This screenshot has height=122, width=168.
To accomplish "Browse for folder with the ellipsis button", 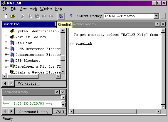I will pyautogui.click(x=163, y=16).
